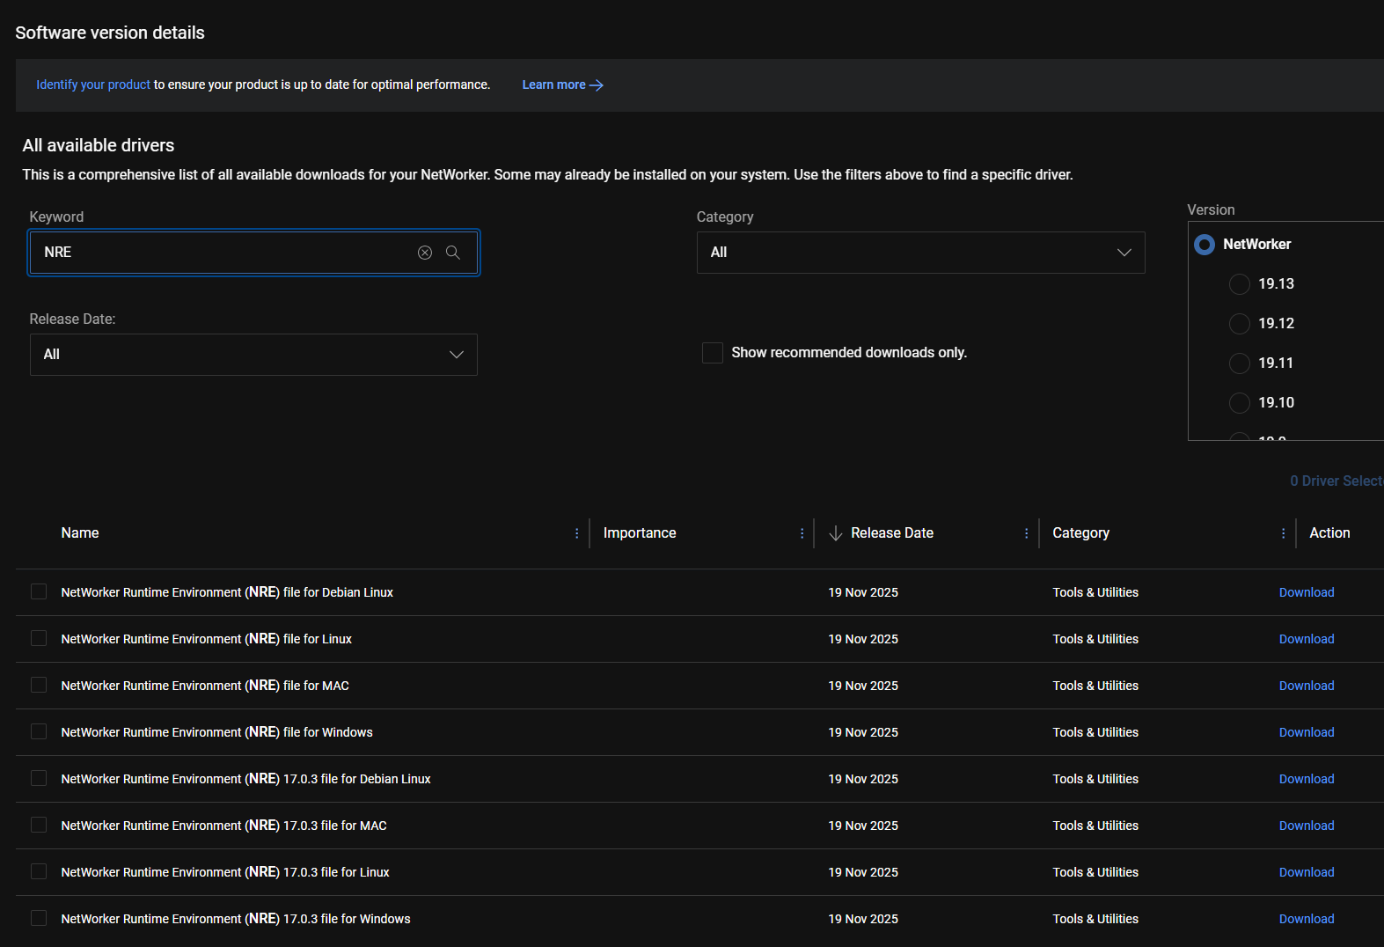Open Category column options menu
Screen dimensions: 1384x947
pyautogui.click(x=1283, y=533)
